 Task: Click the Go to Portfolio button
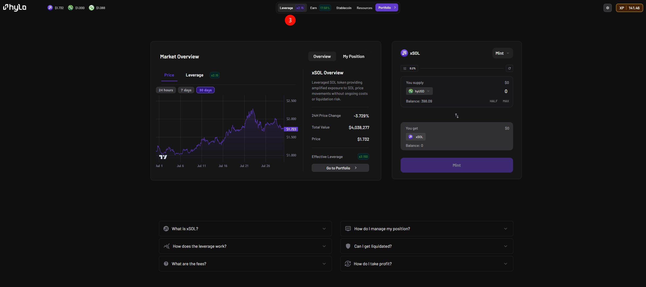tap(340, 168)
